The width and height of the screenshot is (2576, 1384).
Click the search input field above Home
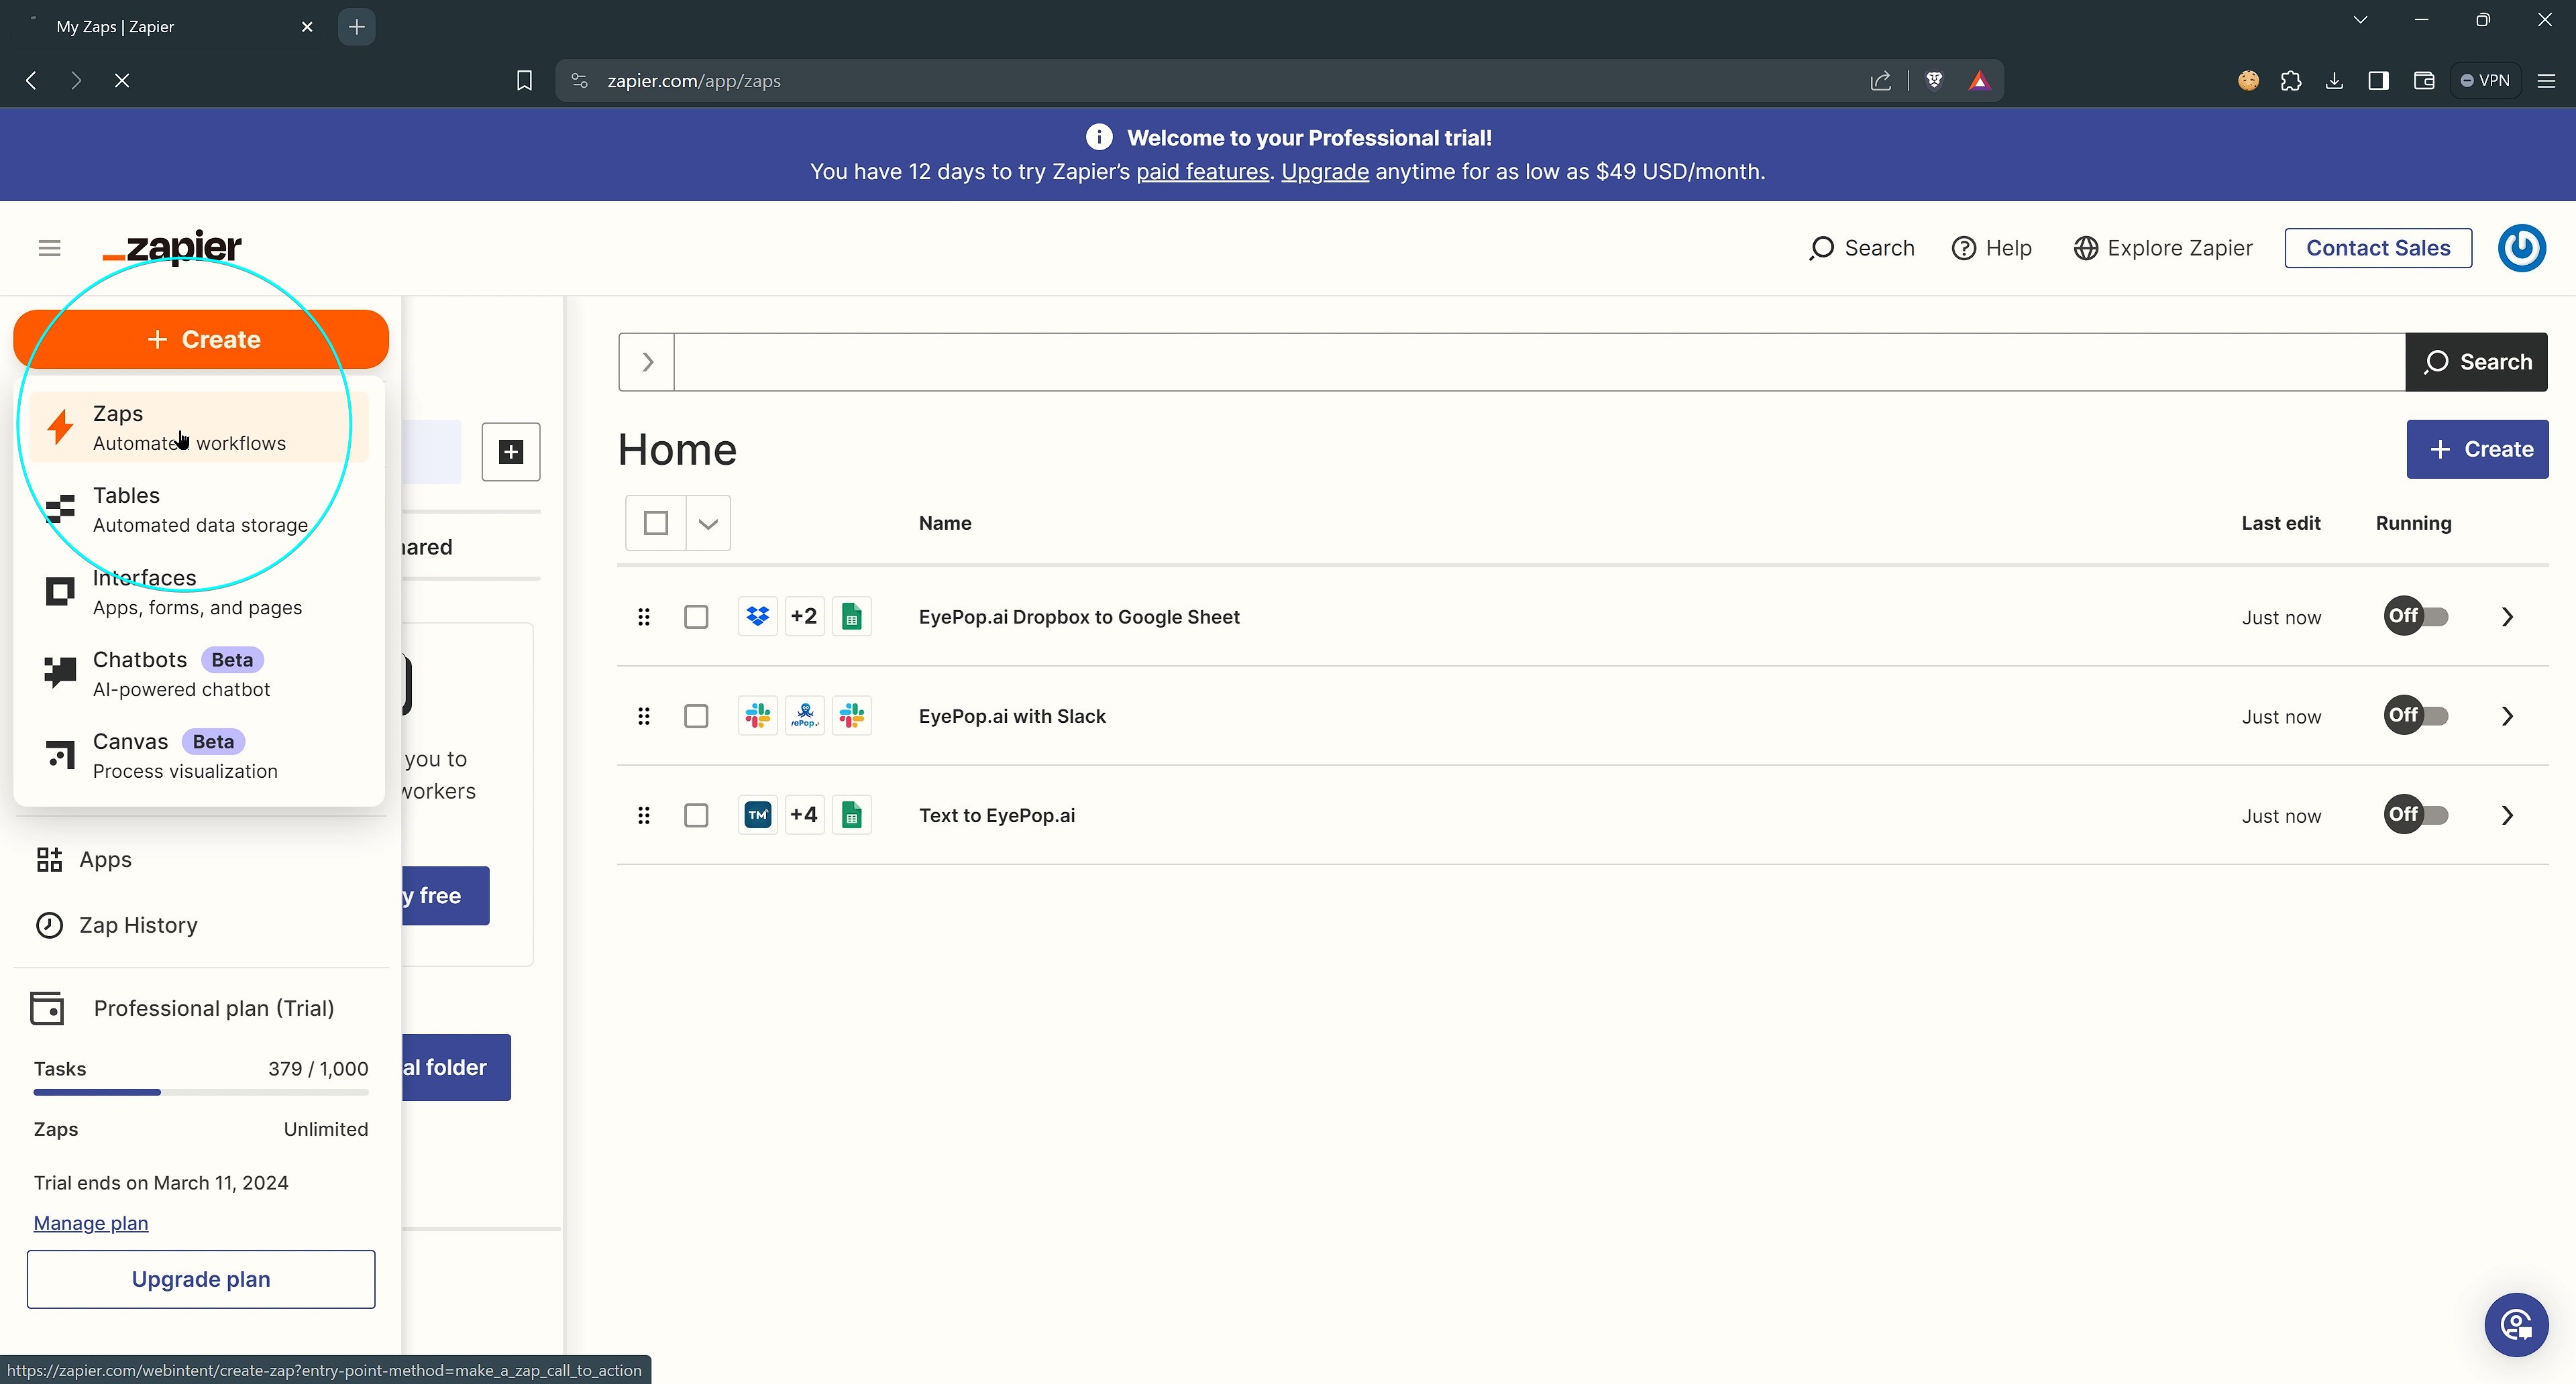click(1500, 361)
